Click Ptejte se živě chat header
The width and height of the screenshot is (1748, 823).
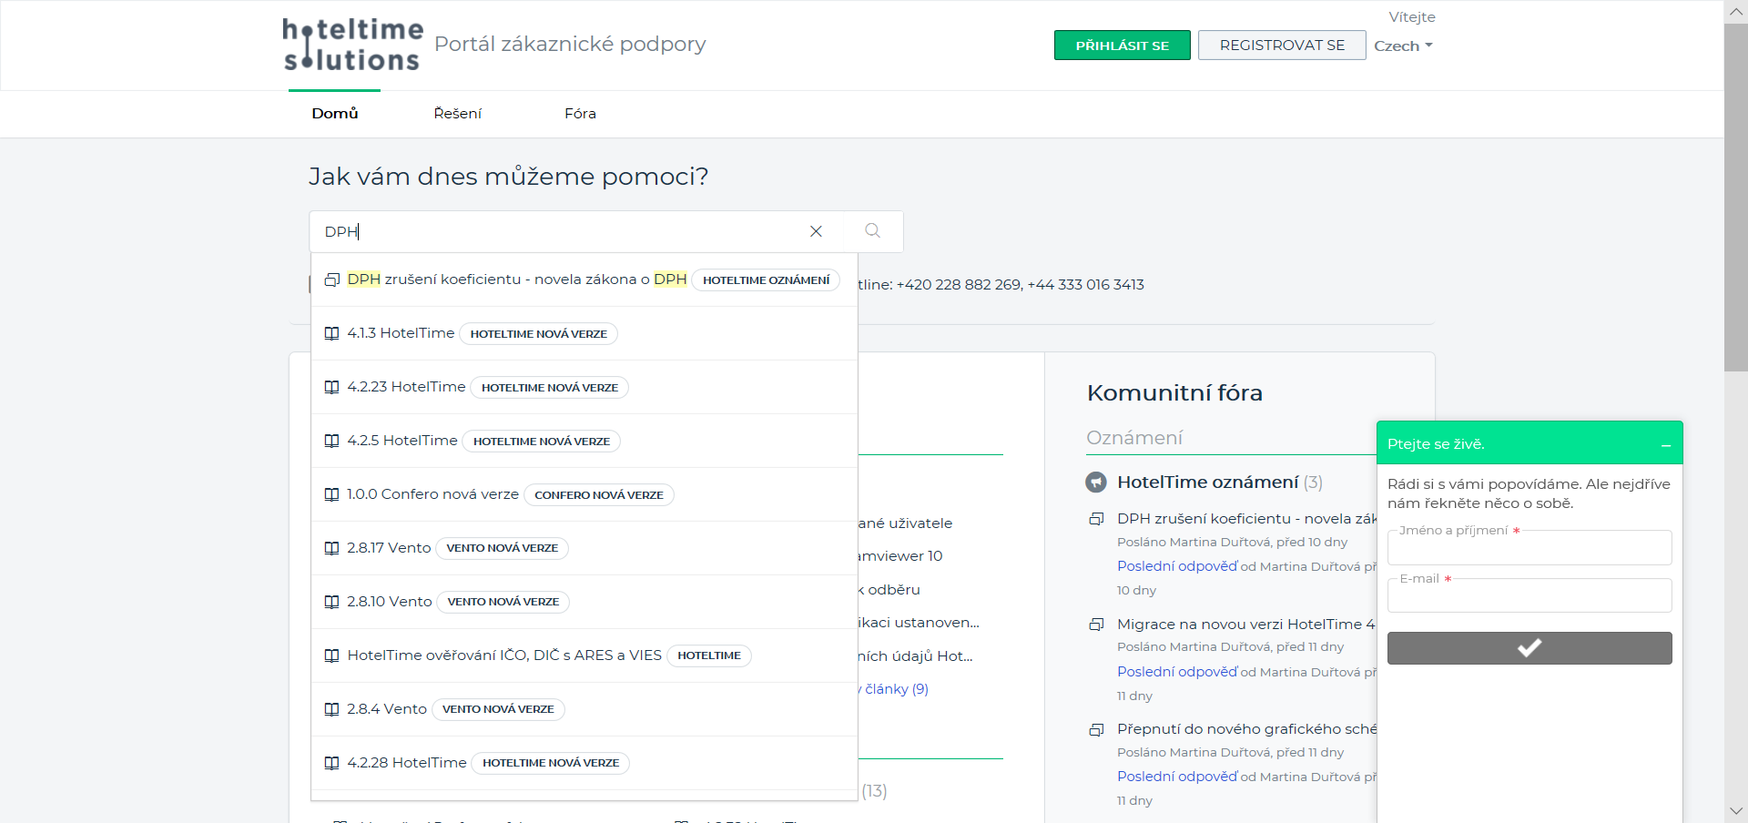[1529, 443]
